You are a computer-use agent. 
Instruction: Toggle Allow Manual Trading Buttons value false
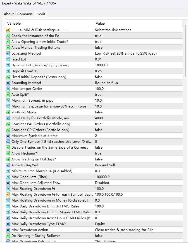point(138,48)
